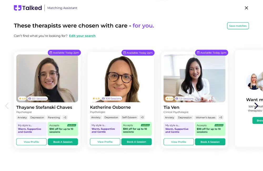Screen dimensions: 263x171
Task: Go to previous therapists with left arrow
Action: pyautogui.click(x=7, y=106)
